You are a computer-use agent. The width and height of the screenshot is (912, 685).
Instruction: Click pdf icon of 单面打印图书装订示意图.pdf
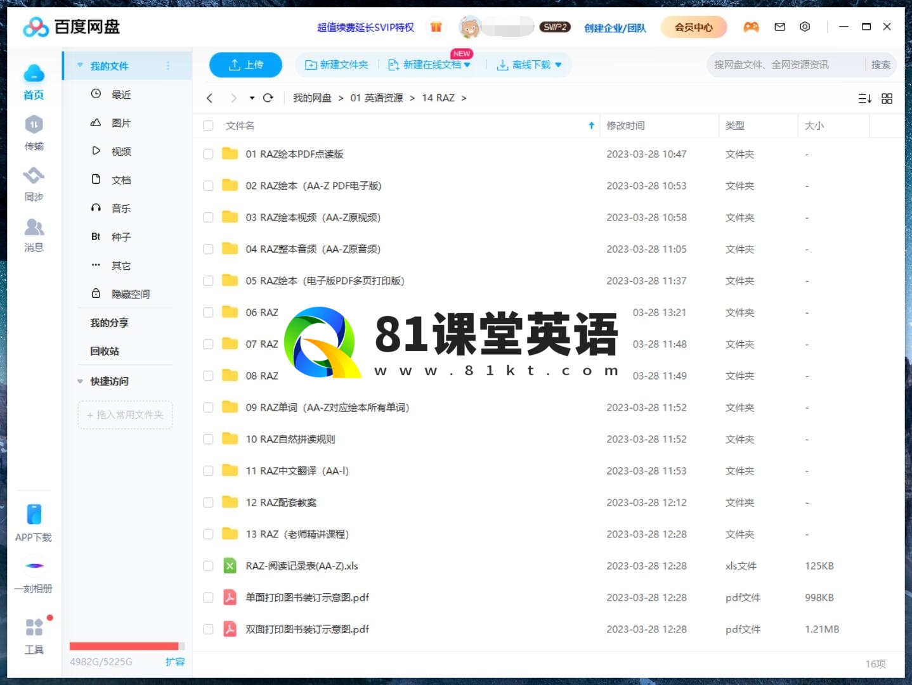[230, 597]
